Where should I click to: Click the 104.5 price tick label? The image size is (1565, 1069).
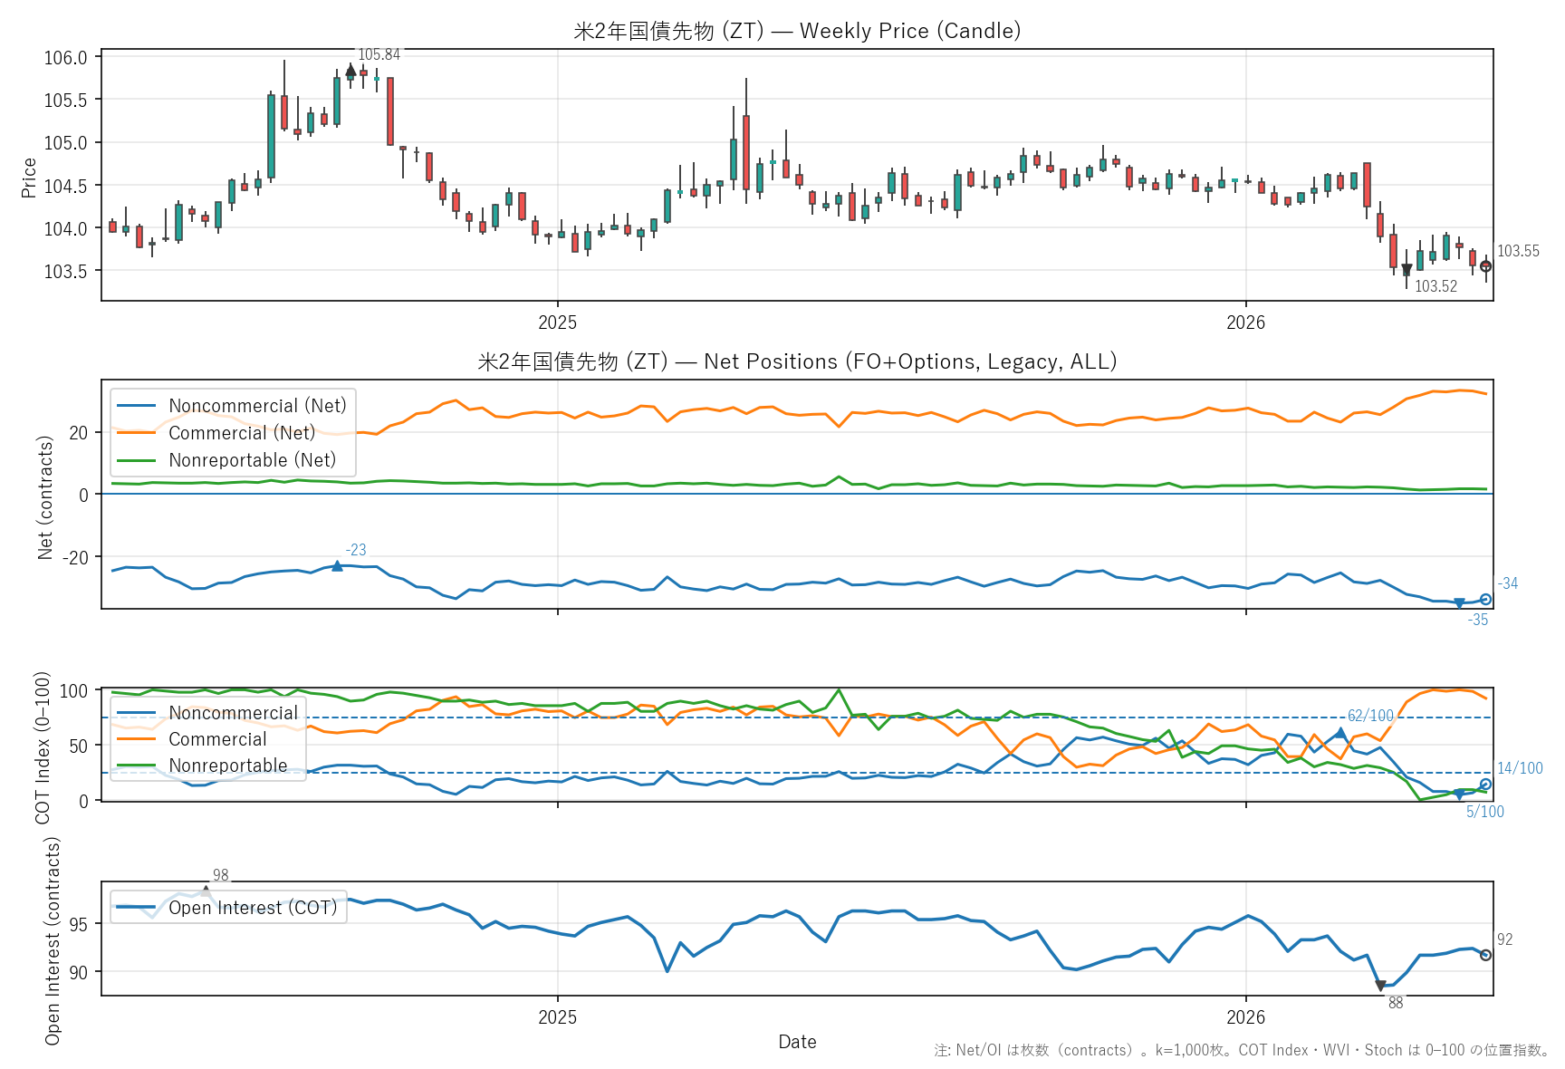[x=66, y=187]
